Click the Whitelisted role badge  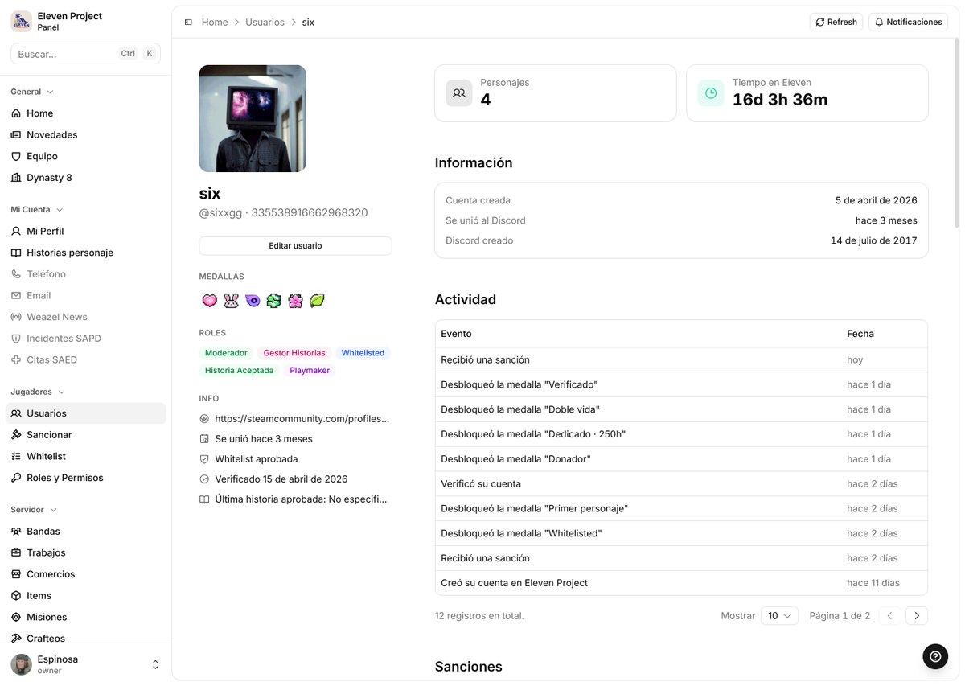pyautogui.click(x=363, y=353)
